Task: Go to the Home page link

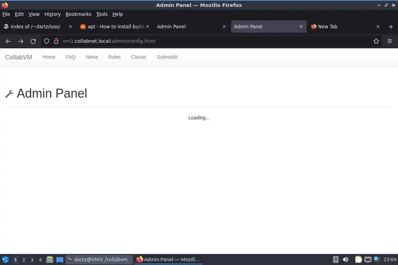Action: [49, 57]
